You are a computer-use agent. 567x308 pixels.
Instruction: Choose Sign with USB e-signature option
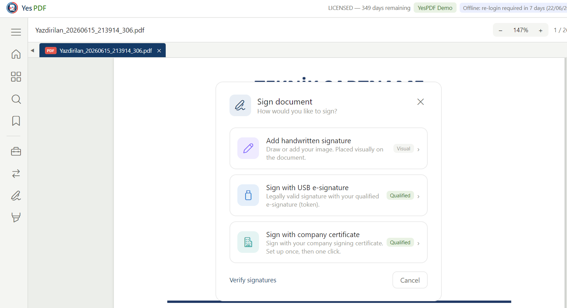click(328, 195)
